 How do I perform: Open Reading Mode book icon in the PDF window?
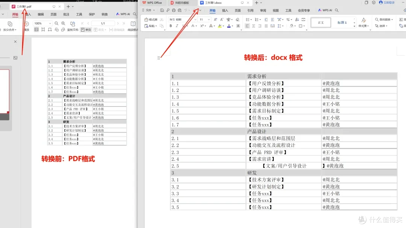(133, 24)
